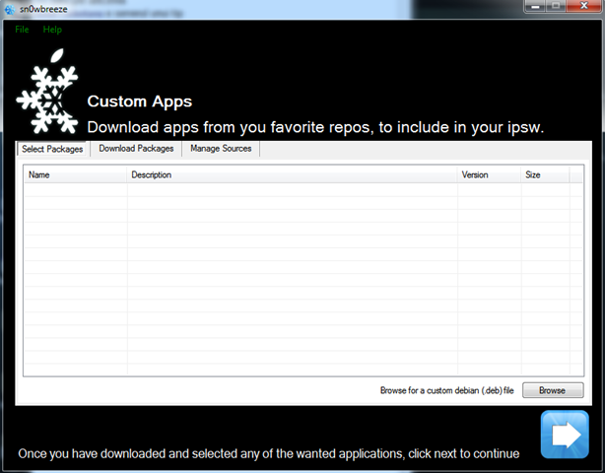Switch to the Download Packages tab
The width and height of the screenshot is (605, 473).
136,149
